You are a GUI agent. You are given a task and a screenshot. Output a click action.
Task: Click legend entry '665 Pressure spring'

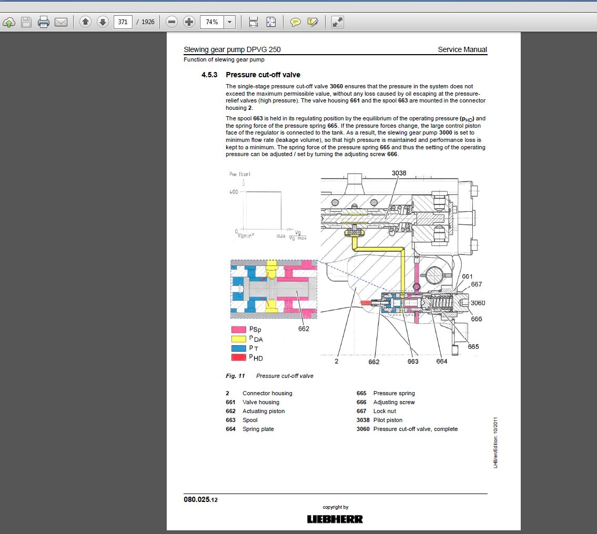pyautogui.click(x=386, y=393)
